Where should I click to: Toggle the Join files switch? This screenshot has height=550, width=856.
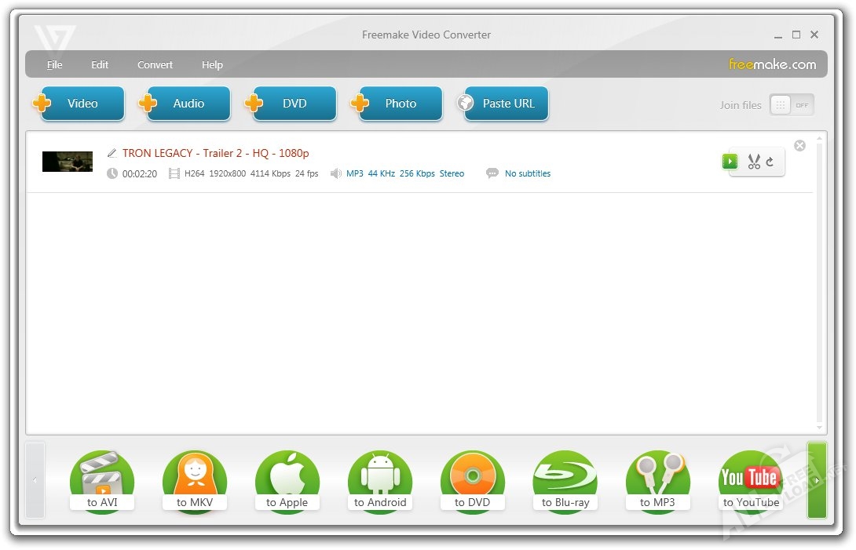point(792,105)
